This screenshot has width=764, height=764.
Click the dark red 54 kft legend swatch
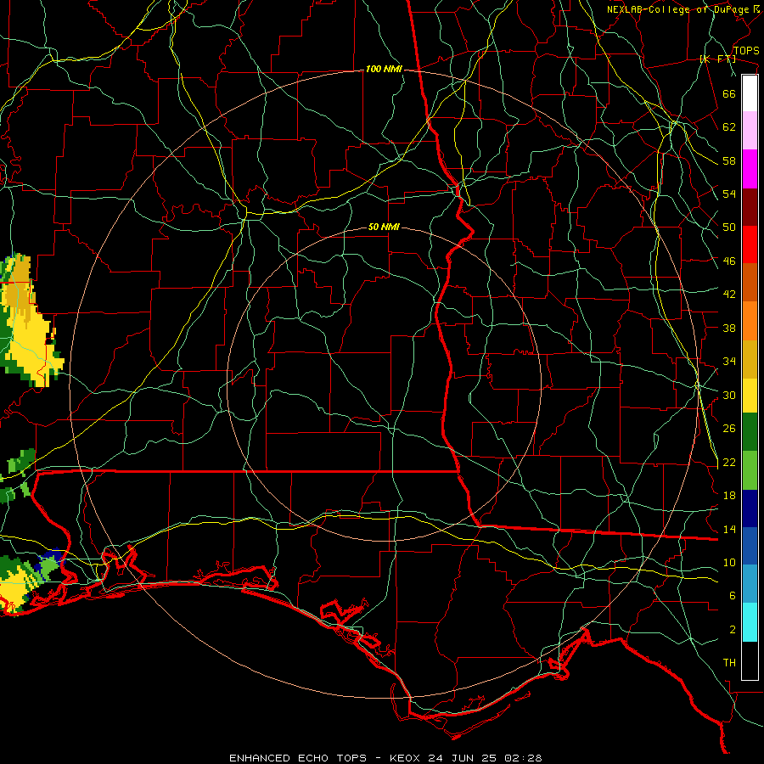click(x=750, y=207)
